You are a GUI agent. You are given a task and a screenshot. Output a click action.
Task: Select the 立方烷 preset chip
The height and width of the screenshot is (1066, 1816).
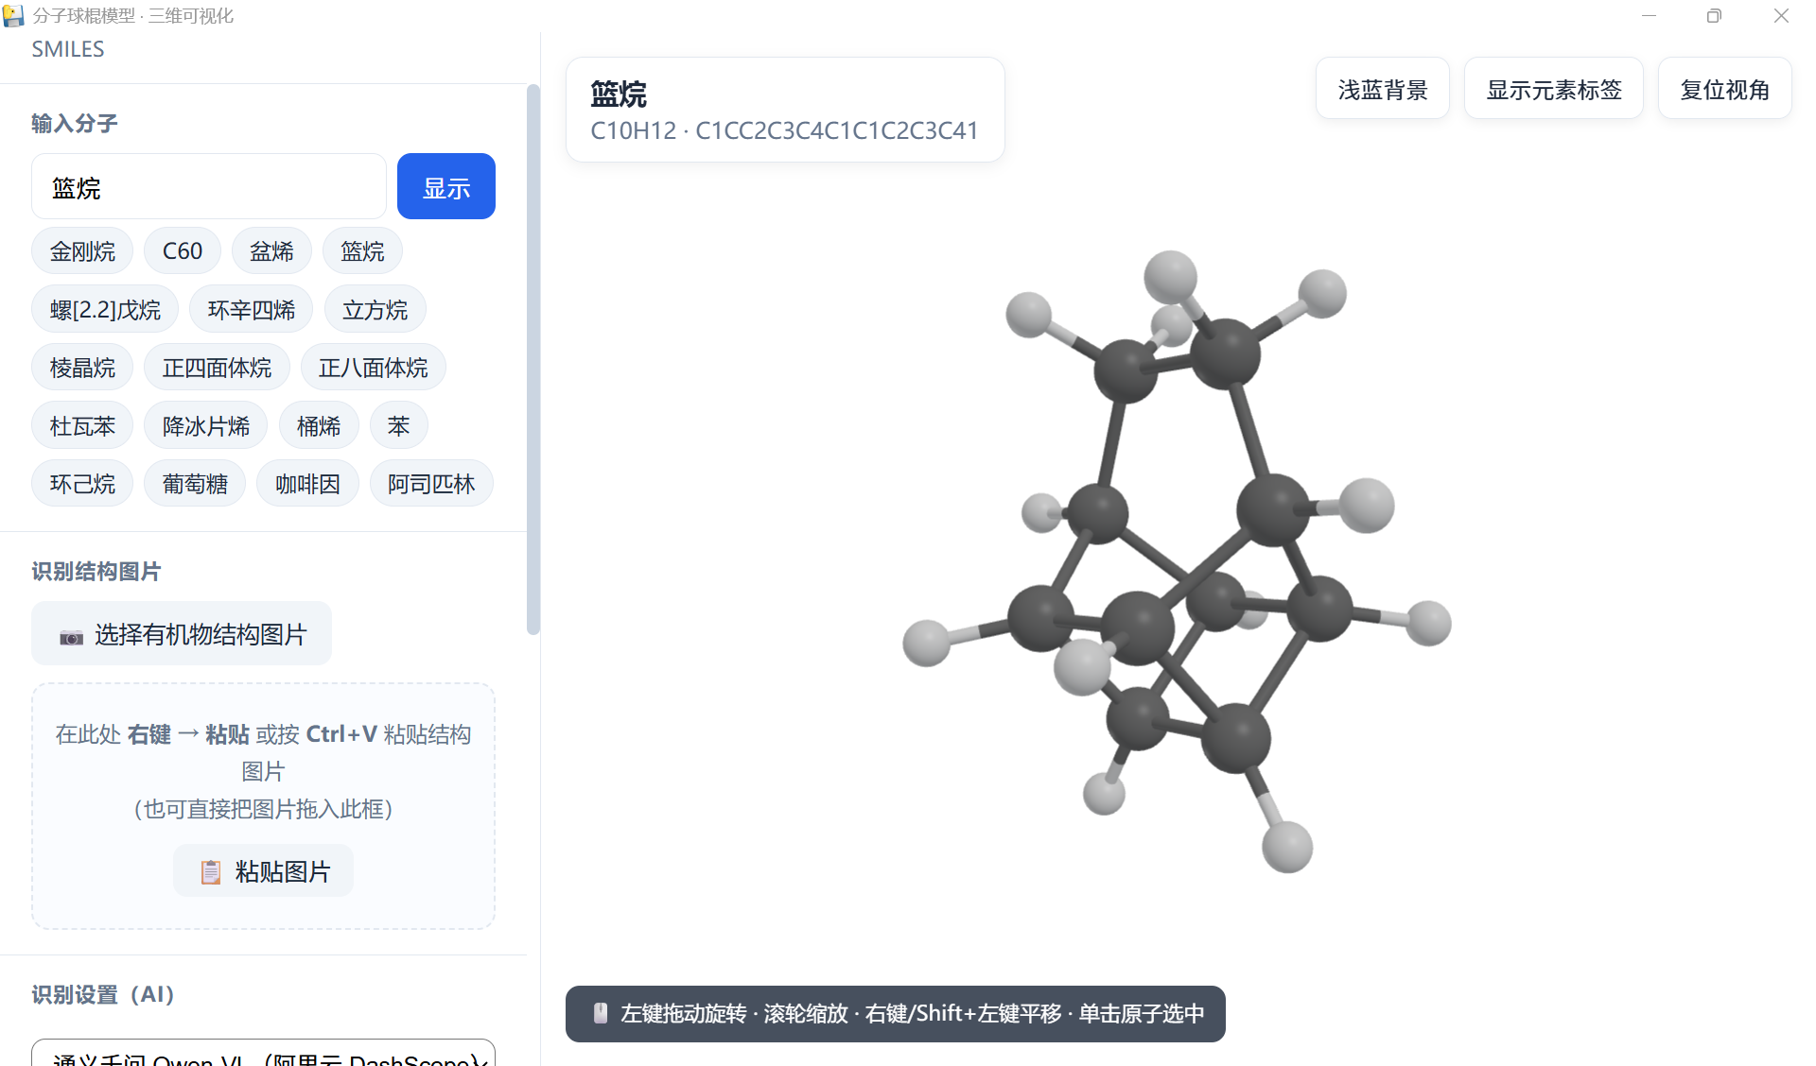click(375, 309)
